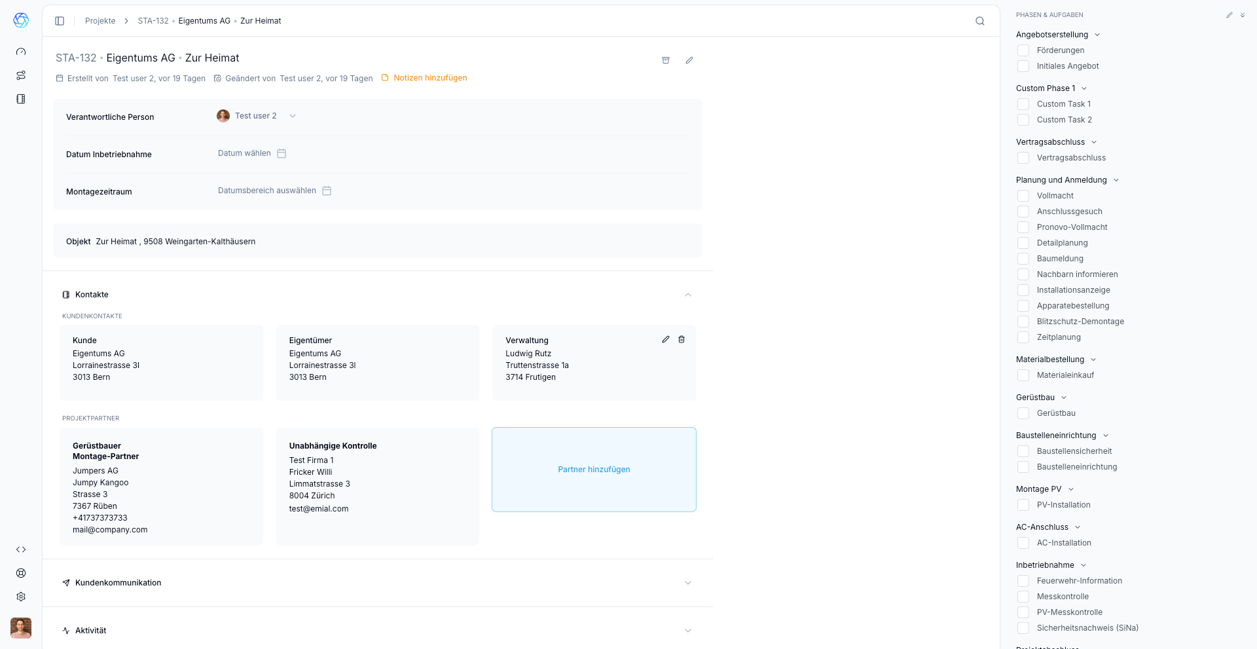Viewport: 1257px width, 649px height.
Task: Toggle the sidebar panel icon
Action: (60, 21)
